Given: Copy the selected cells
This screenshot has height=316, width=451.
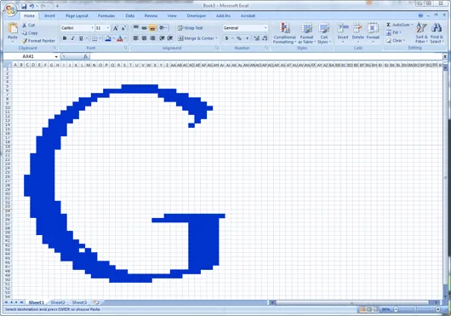Looking at the screenshot, I should click(30, 33).
